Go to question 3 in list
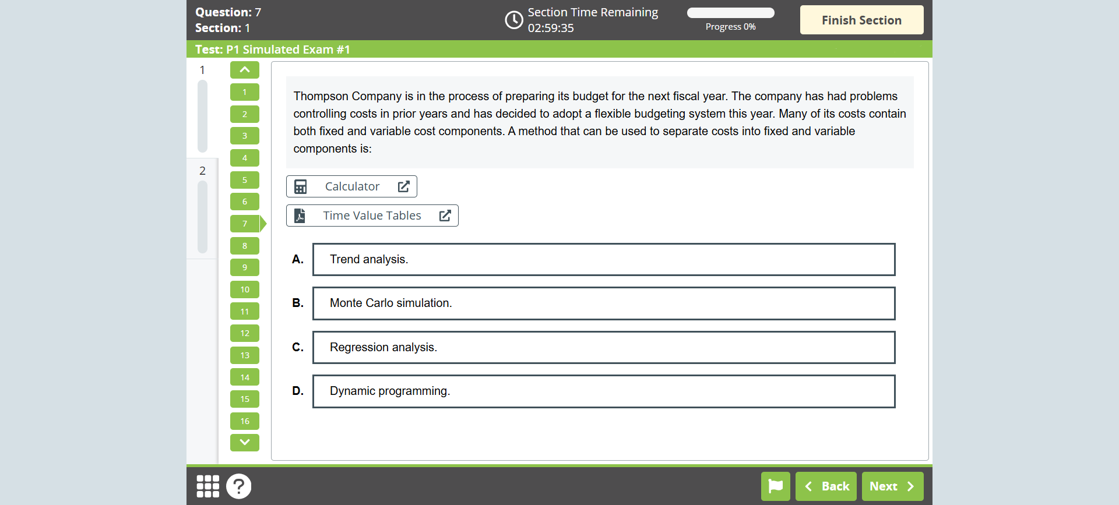1119x505 pixels. [x=245, y=136]
